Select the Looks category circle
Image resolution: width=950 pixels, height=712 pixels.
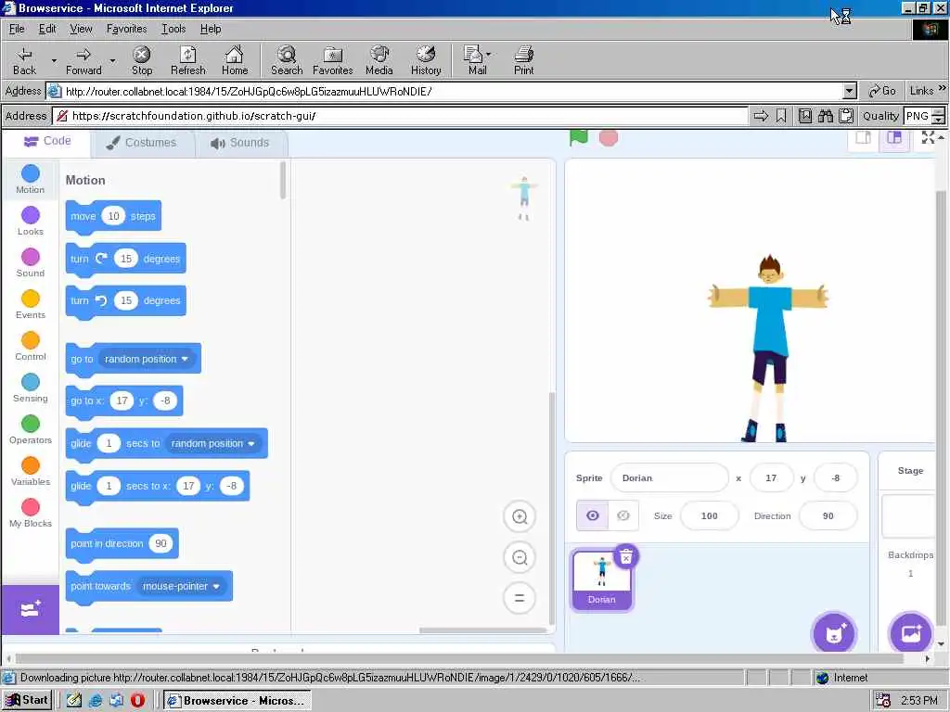pos(31,215)
